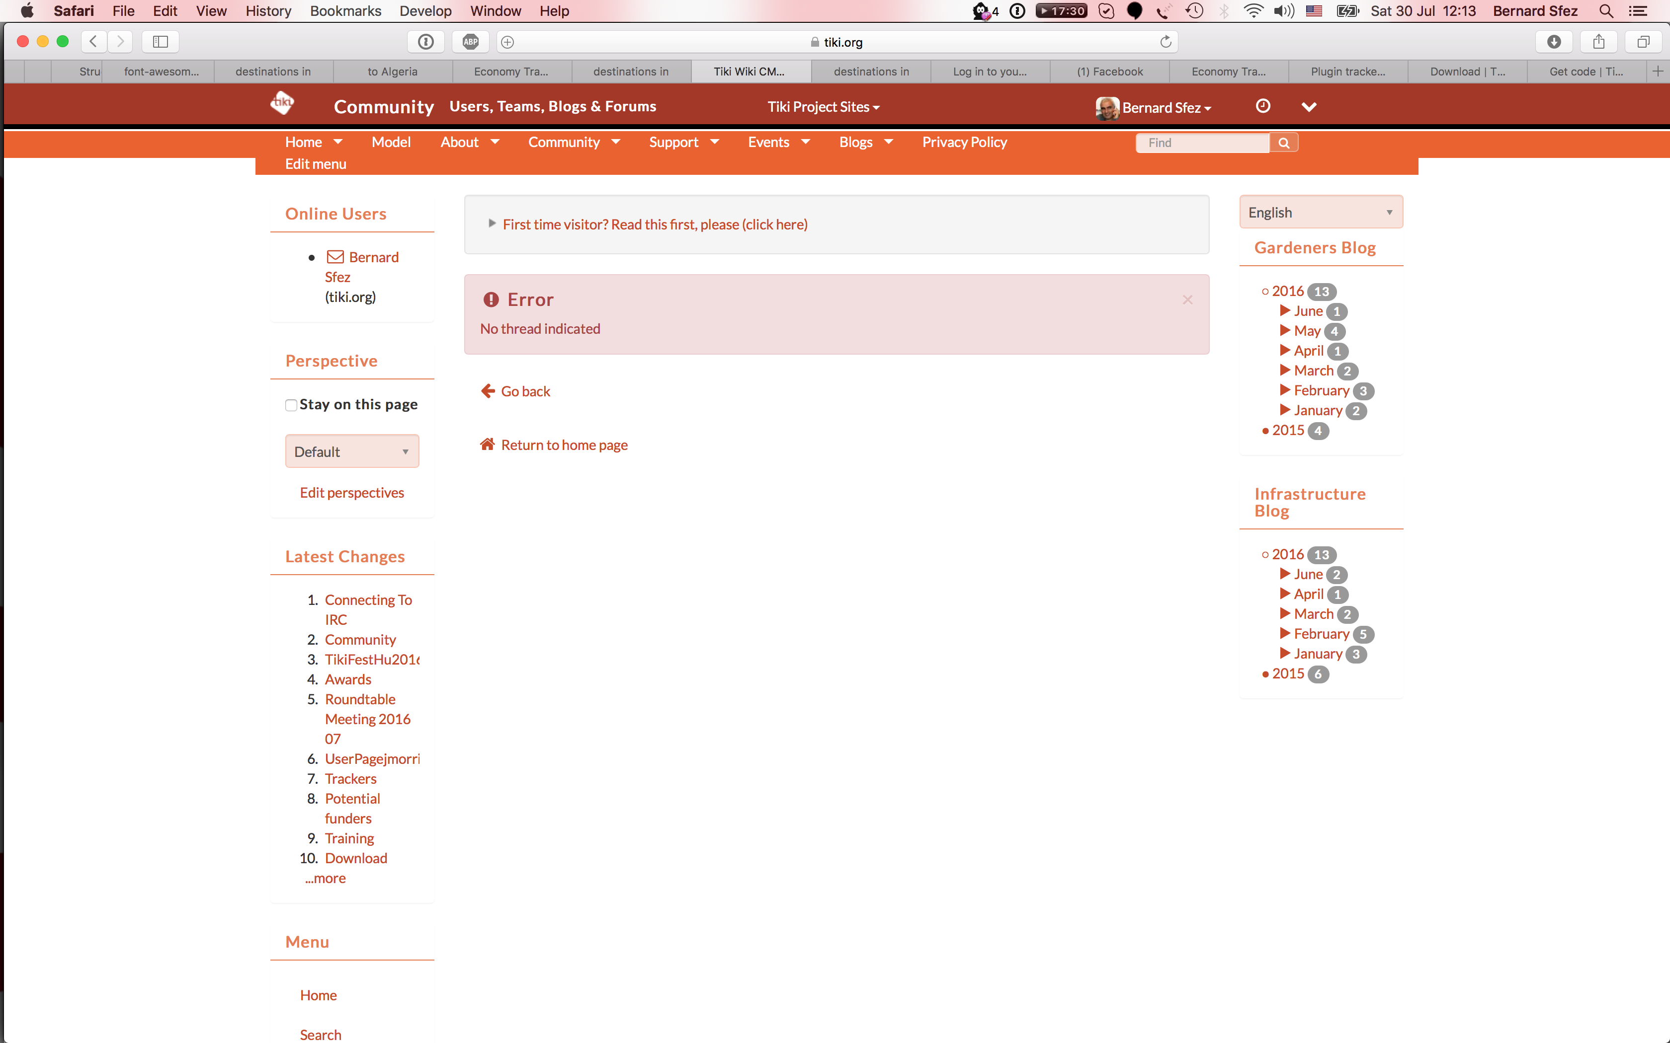Viewport: 1670px width, 1043px height.
Task: Open the Trackers link in Latest Changes
Action: pyautogui.click(x=350, y=779)
